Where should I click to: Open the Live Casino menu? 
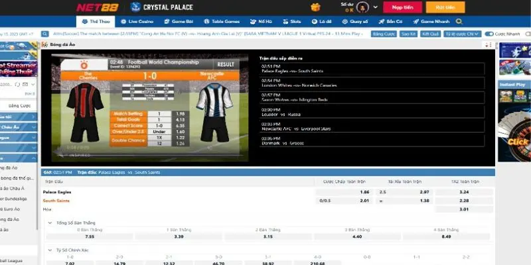[x=137, y=21]
